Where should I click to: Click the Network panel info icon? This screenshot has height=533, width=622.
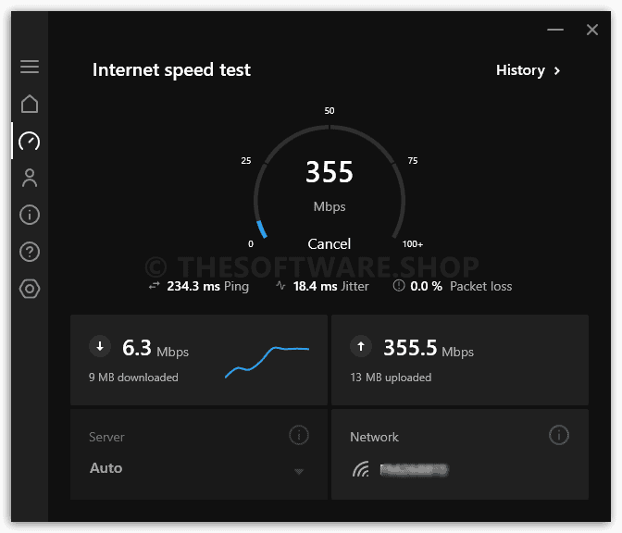(x=559, y=435)
